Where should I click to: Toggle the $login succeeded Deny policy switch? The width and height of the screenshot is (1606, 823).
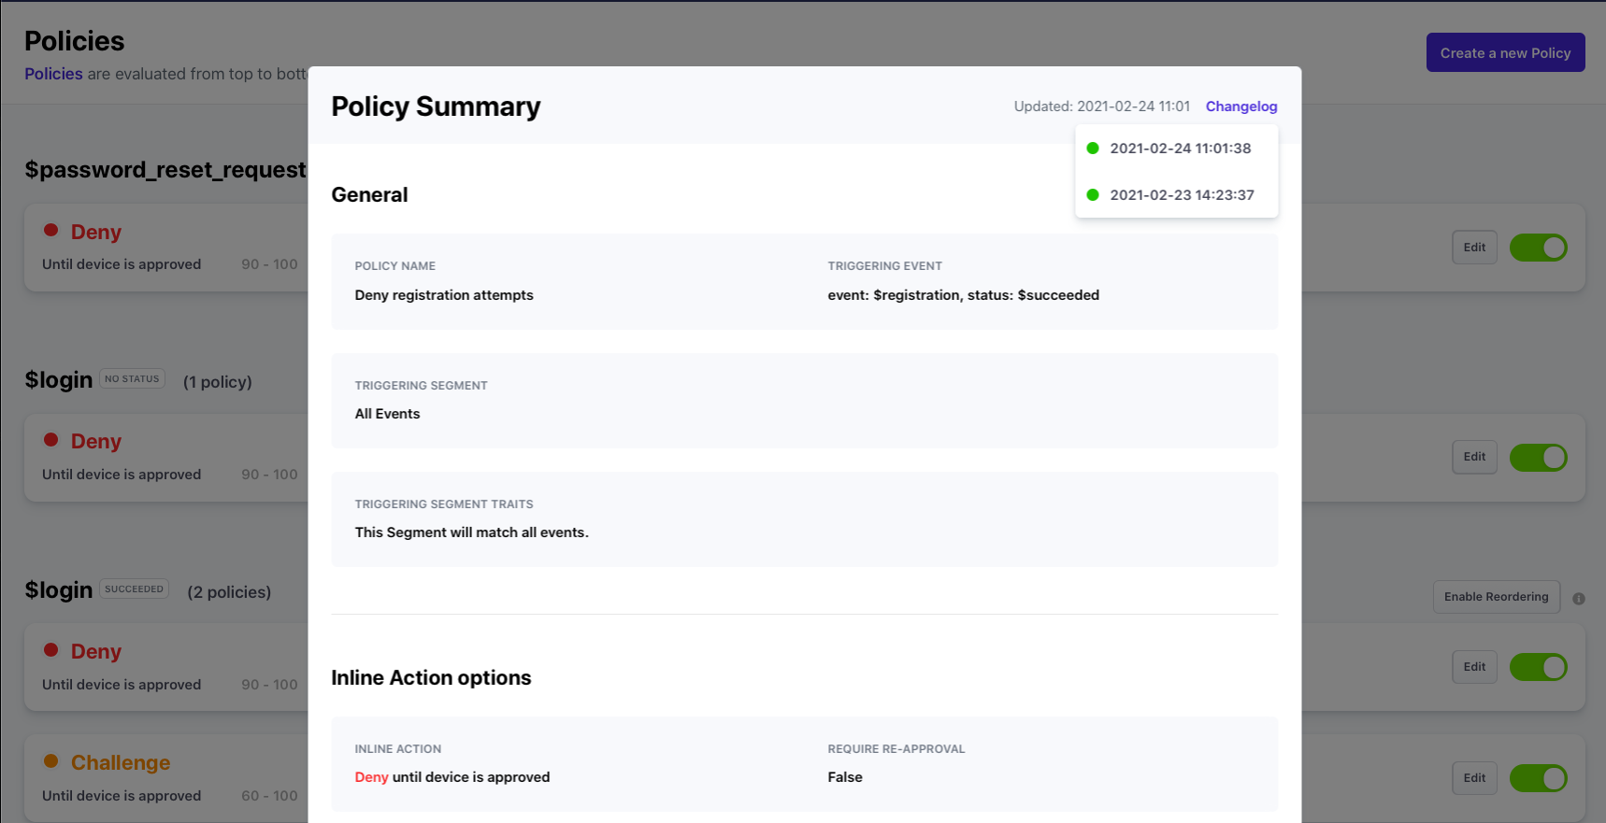1539,667
